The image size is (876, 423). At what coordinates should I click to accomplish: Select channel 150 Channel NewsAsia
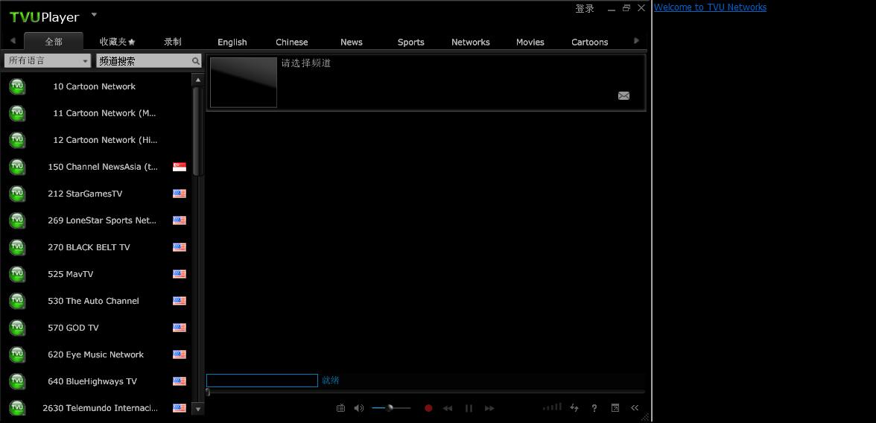tap(96, 167)
